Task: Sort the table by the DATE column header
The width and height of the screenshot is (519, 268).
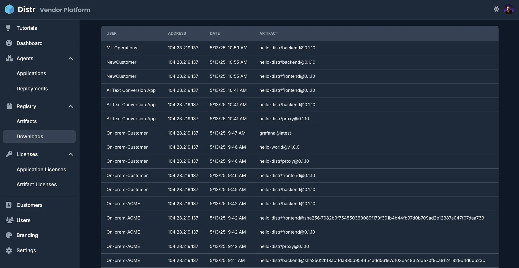Action: 215,33
